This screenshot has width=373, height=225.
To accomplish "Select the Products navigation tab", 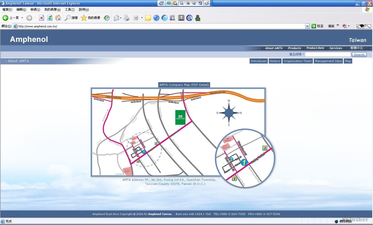I will 294,48.
